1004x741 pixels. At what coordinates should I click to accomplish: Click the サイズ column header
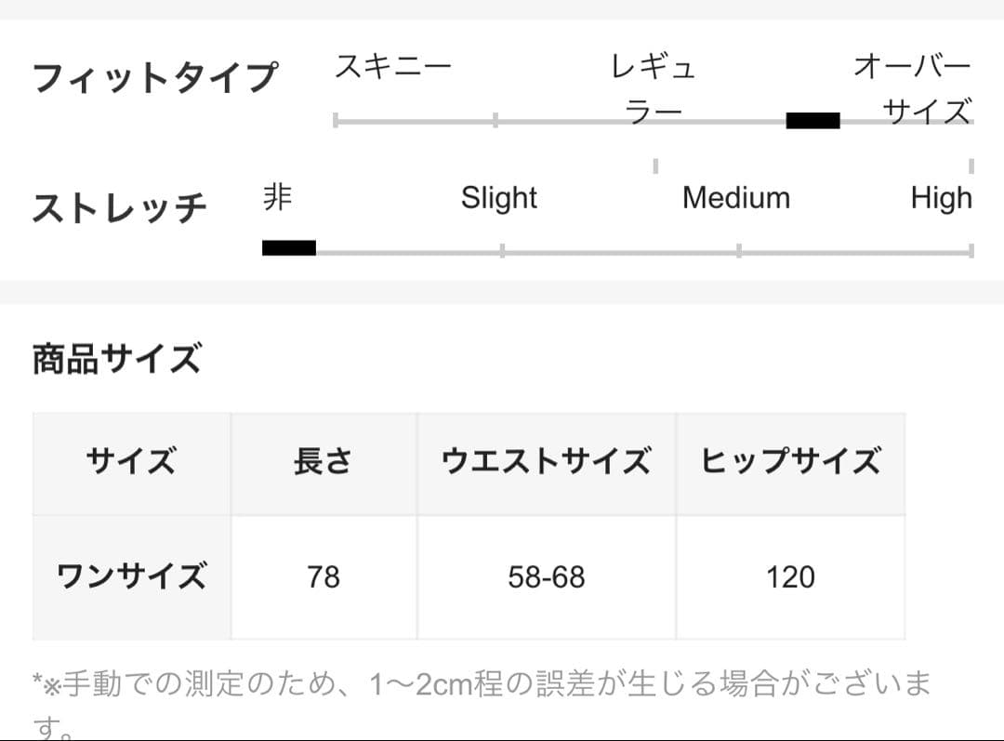click(131, 462)
